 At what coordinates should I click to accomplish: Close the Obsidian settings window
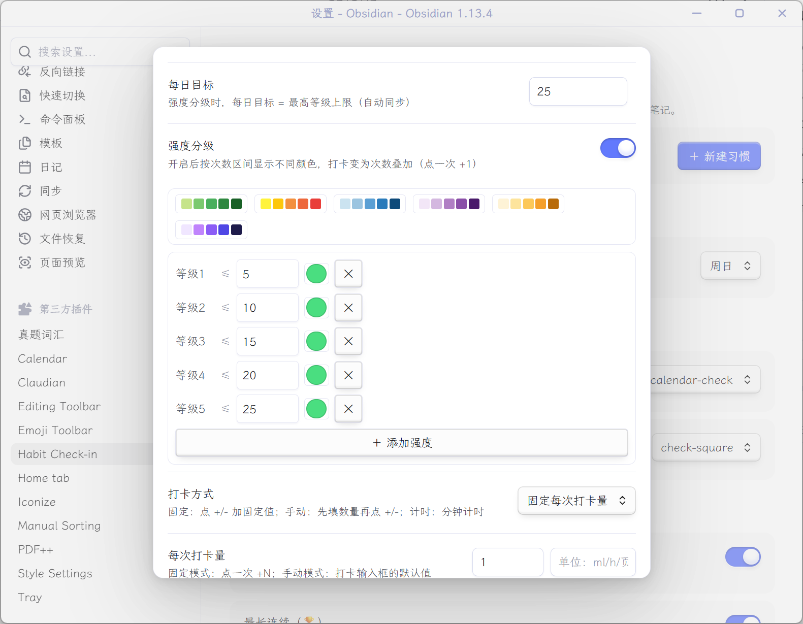coord(782,13)
